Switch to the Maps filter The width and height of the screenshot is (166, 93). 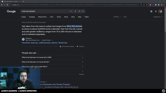click(x=80, y=17)
